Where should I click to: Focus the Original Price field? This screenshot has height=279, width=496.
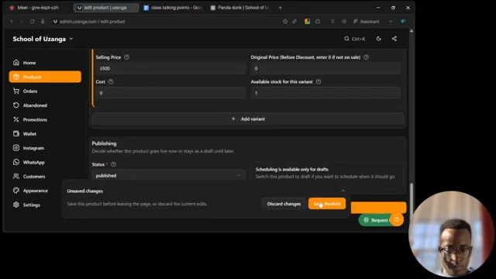point(325,68)
